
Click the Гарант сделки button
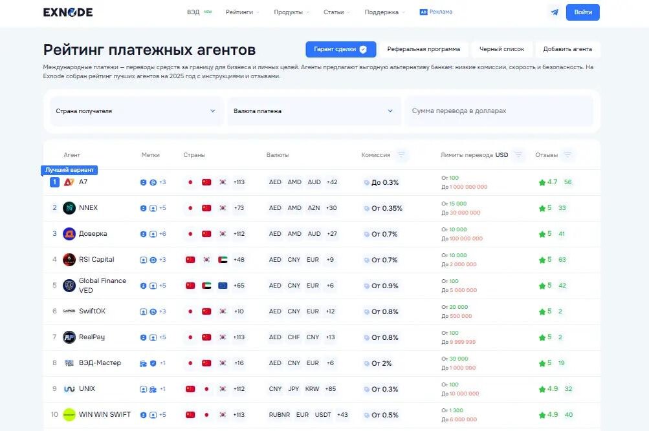(340, 49)
